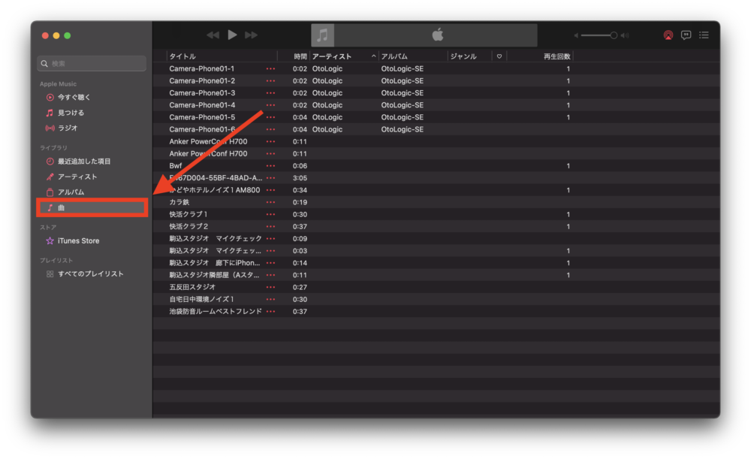Select the Camera-Phone01-5 song row

pyautogui.click(x=436, y=117)
